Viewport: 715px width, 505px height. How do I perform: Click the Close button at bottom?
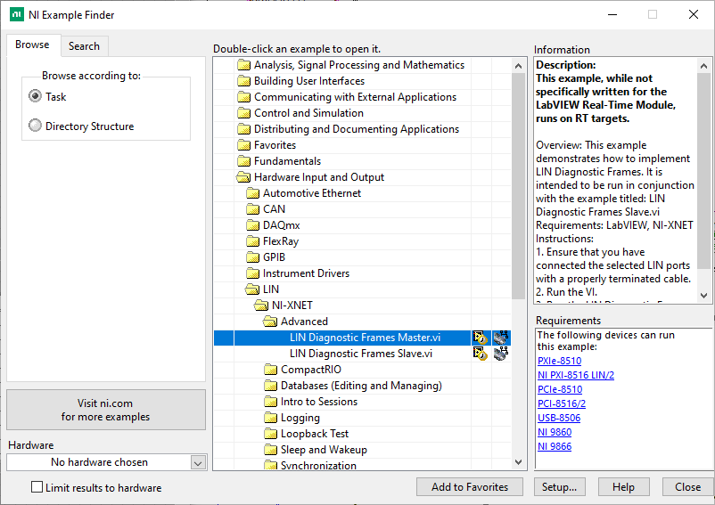[687, 487]
